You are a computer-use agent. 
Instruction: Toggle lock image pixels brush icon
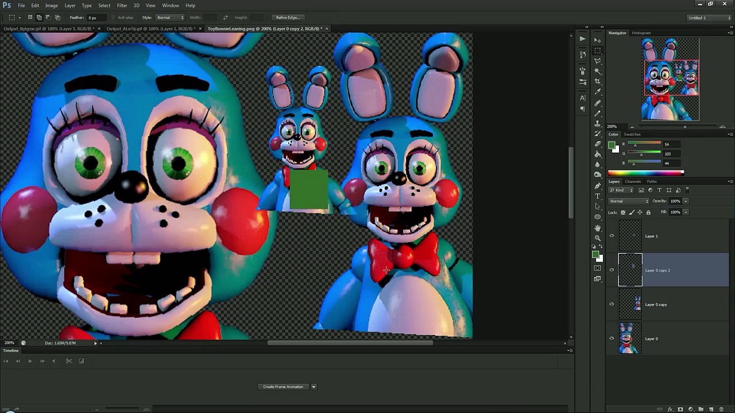632,212
